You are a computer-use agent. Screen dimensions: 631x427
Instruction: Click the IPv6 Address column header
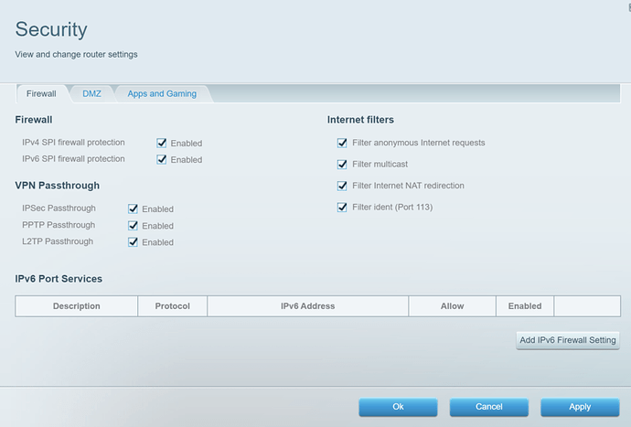(308, 306)
